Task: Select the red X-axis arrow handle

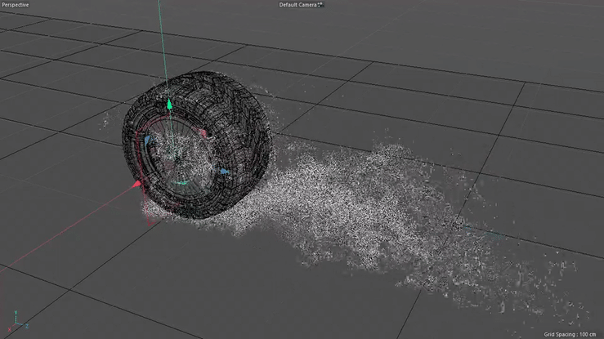Action: (136, 185)
